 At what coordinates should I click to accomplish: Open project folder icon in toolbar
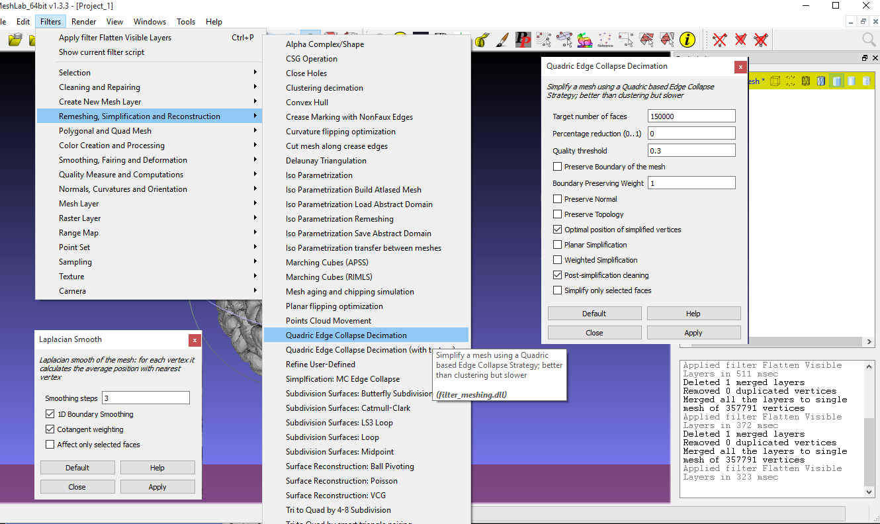point(15,40)
